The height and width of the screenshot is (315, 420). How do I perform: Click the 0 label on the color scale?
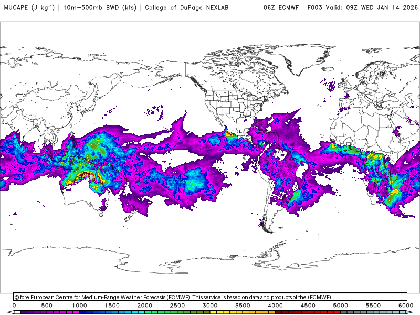pos(14,306)
